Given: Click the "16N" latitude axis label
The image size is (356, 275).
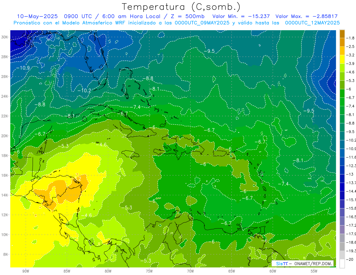Looking at the screenshot, I should [x=5, y=175].
